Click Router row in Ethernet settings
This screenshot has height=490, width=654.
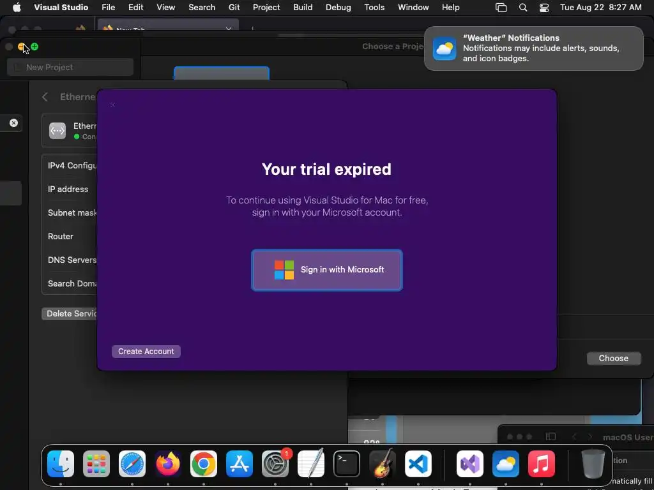(70, 236)
